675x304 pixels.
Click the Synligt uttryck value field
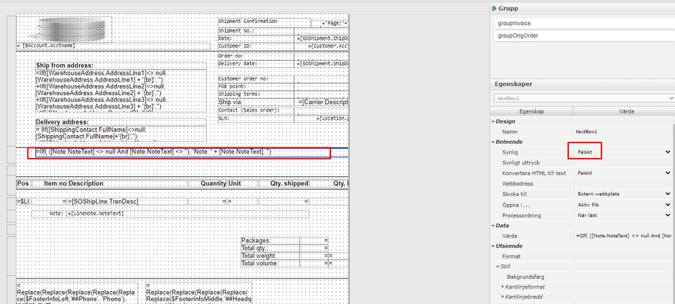coord(623,163)
